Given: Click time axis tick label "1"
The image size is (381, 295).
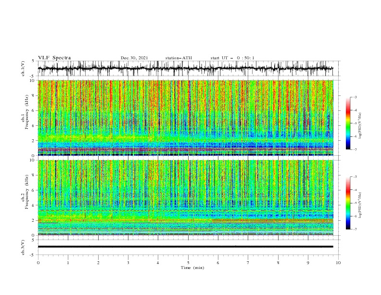Looking at the screenshot, I should tap(68, 263).
